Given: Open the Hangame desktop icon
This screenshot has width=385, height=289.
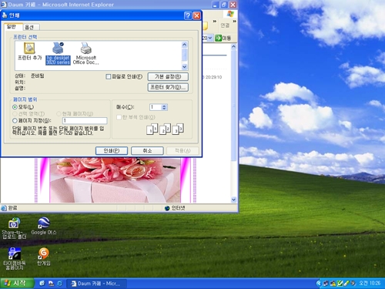Looking at the screenshot, I should tap(44, 257).
